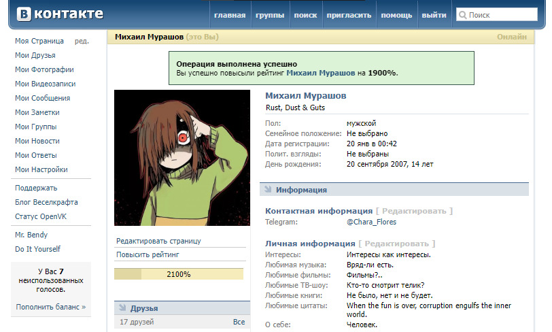Open Мои Новости
This screenshot has height=332, width=552.
point(37,141)
